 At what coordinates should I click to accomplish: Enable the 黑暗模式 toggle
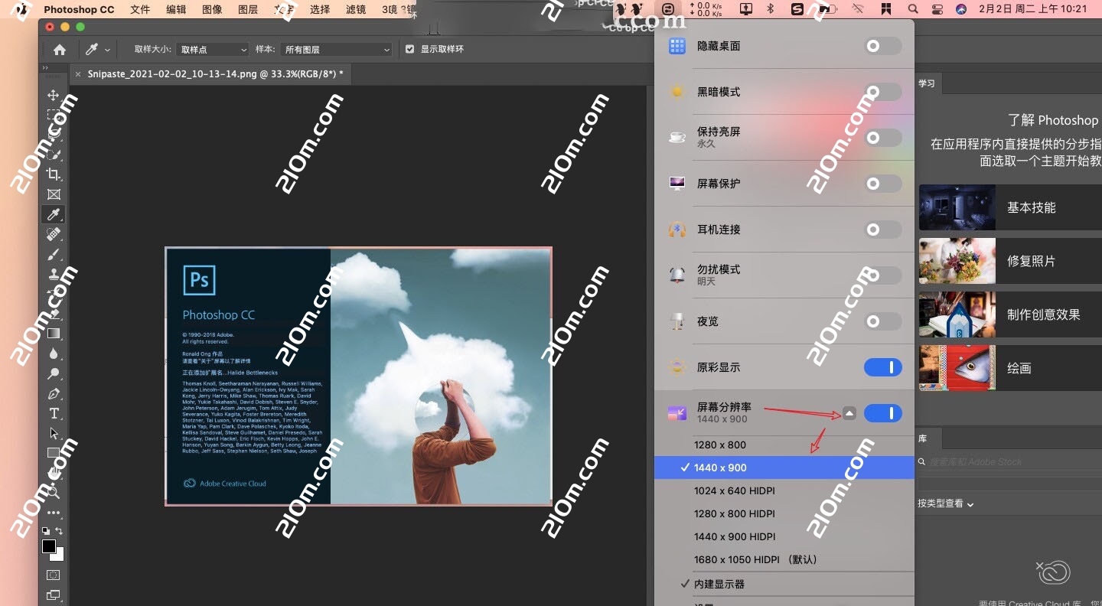[x=882, y=91]
